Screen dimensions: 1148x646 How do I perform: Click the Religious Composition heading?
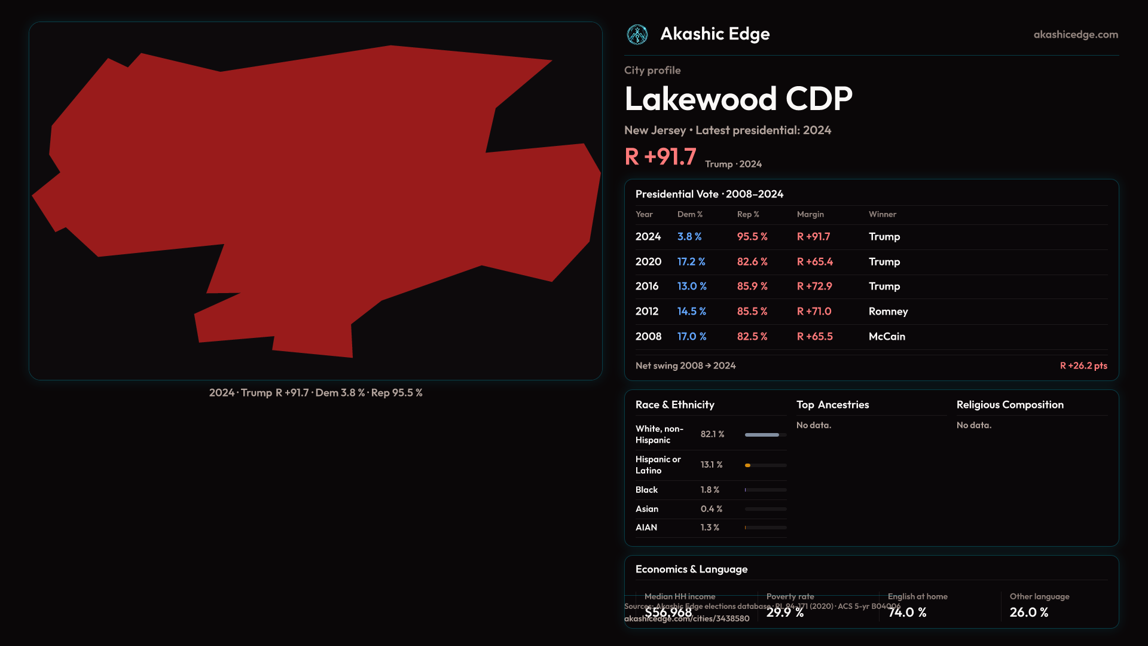point(1009,405)
